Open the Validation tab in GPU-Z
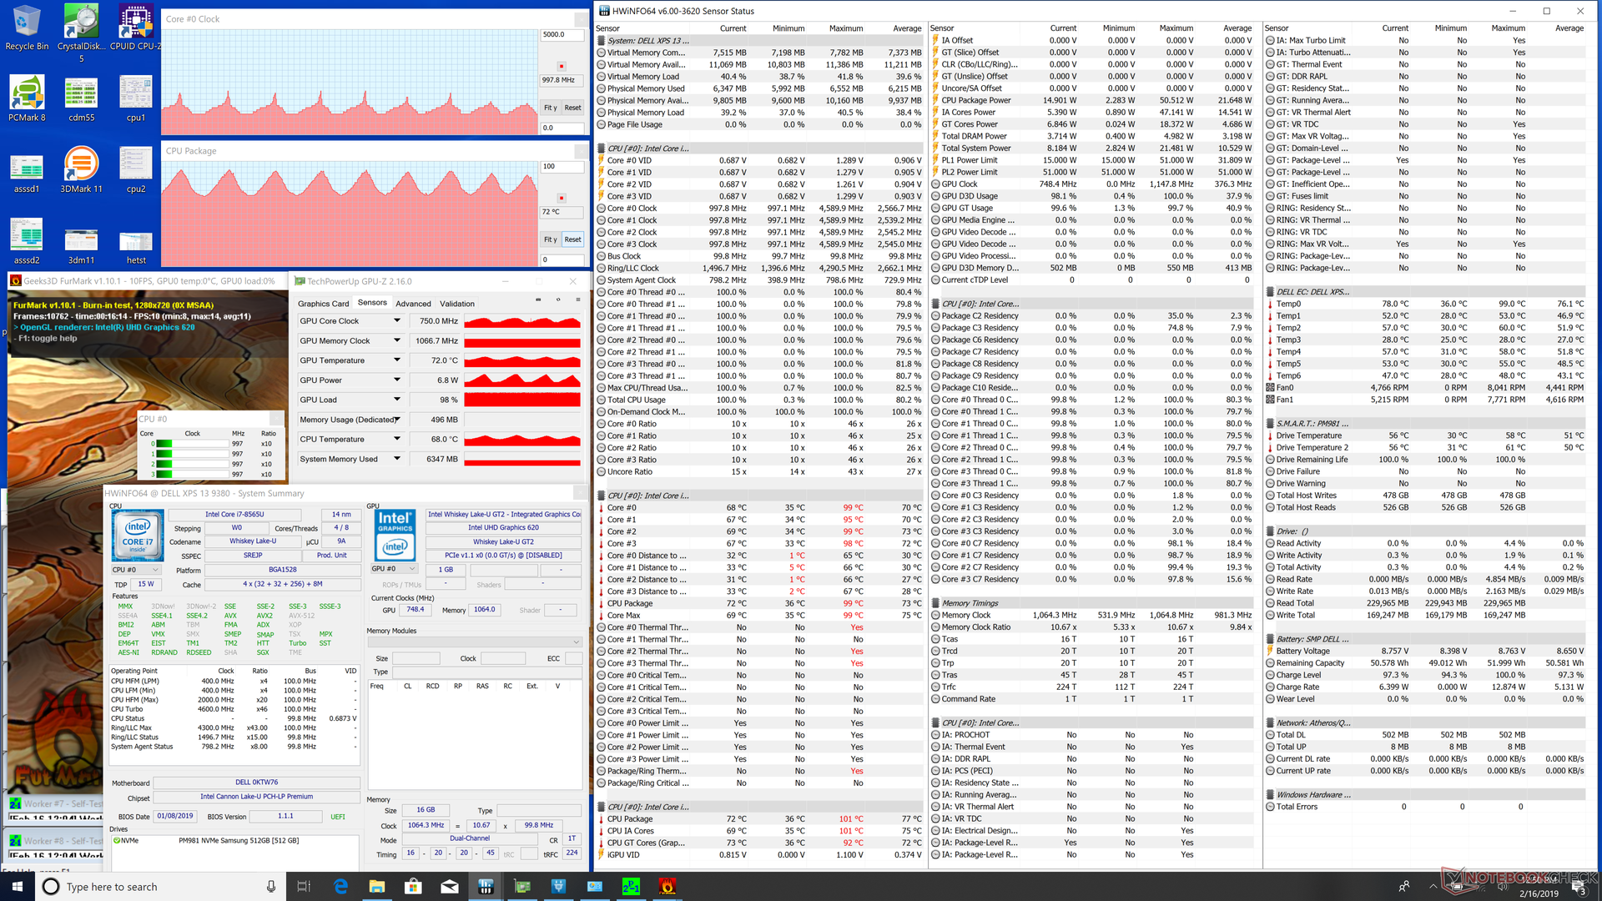This screenshot has height=901, width=1602. [457, 304]
